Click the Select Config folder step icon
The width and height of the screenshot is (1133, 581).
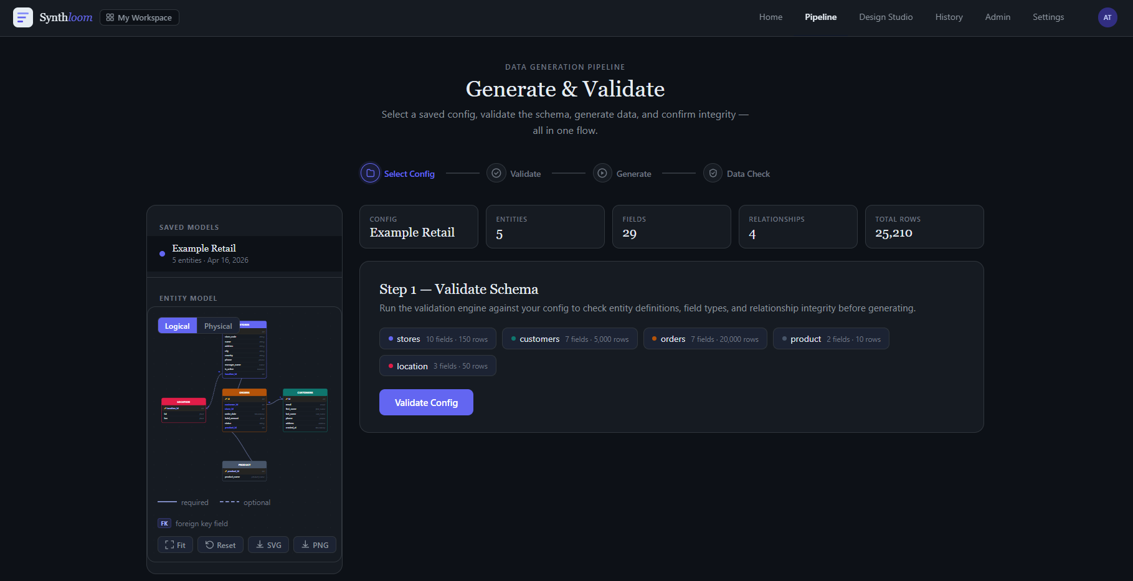coord(370,173)
